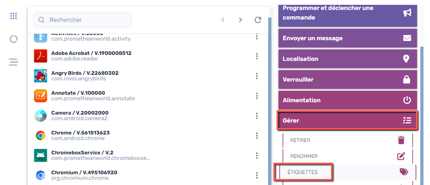Open the apps grid icon in sidebar
The width and height of the screenshot is (430, 185).
pyautogui.click(x=14, y=16)
